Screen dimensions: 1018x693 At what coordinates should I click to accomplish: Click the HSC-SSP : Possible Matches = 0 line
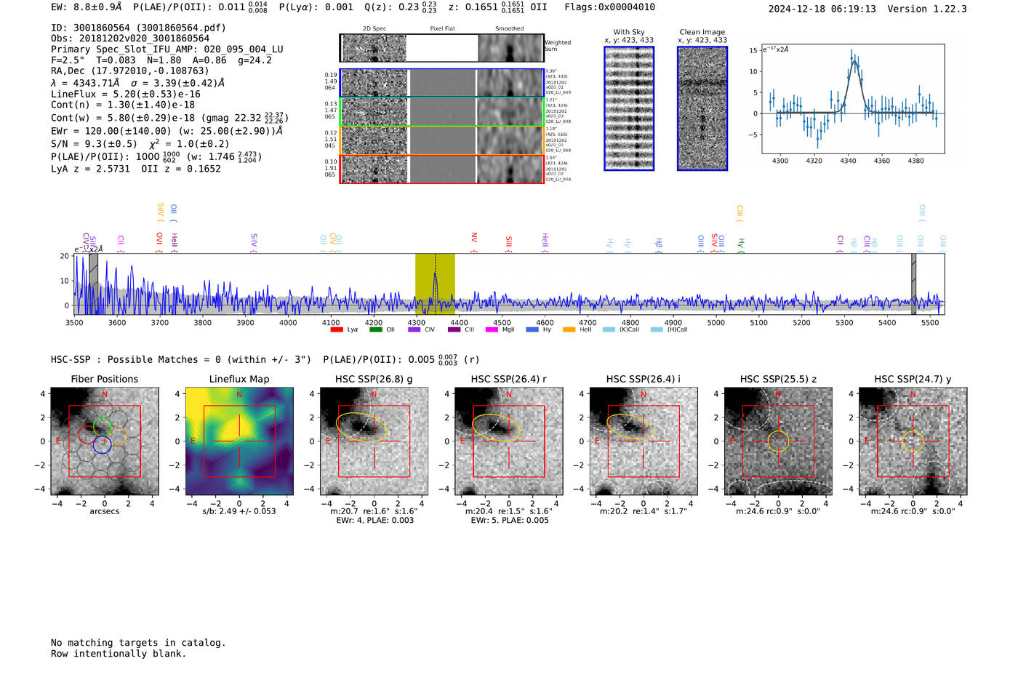pyautogui.click(x=181, y=360)
